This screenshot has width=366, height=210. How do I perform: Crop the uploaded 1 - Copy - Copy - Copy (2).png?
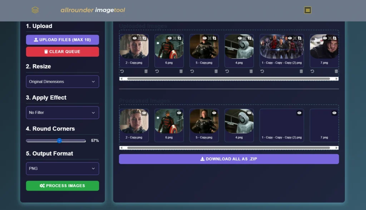300,38
